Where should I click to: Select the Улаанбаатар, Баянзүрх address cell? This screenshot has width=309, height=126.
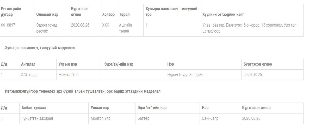point(249,28)
